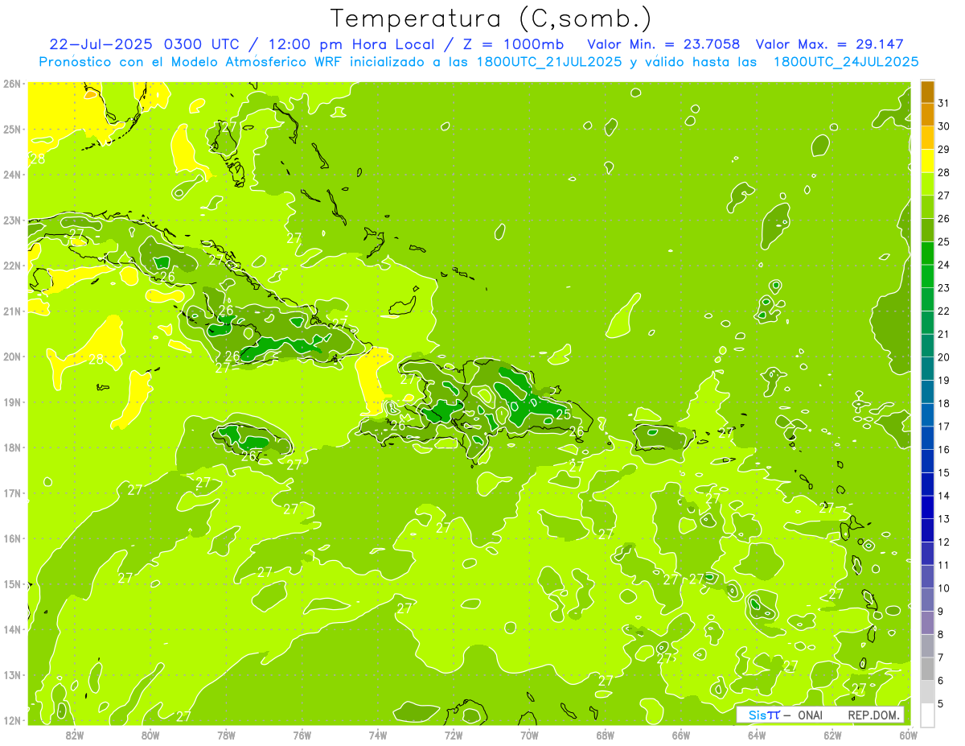965x746 pixels.
Task: Click the '18N' latitude axis label
Action: [x=12, y=447]
